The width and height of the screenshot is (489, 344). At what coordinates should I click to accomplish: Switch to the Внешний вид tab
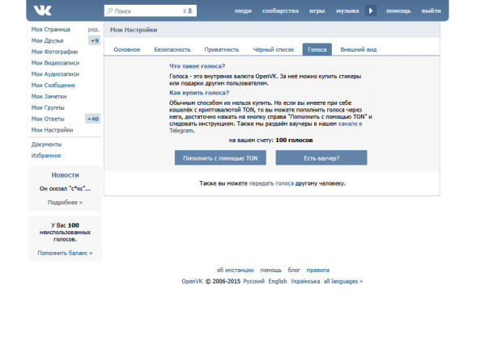point(359,49)
